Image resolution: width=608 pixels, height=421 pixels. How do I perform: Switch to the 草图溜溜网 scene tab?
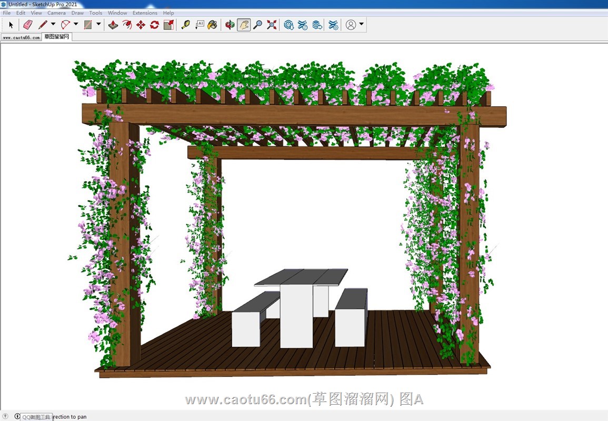point(57,37)
